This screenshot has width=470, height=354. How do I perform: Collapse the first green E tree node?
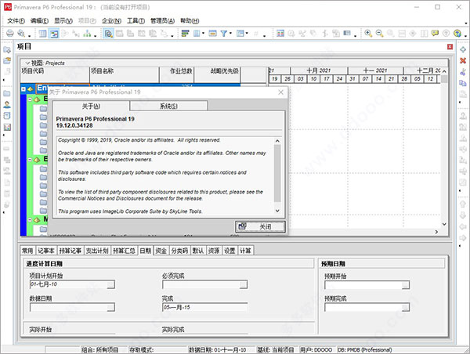(x=30, y=99)
